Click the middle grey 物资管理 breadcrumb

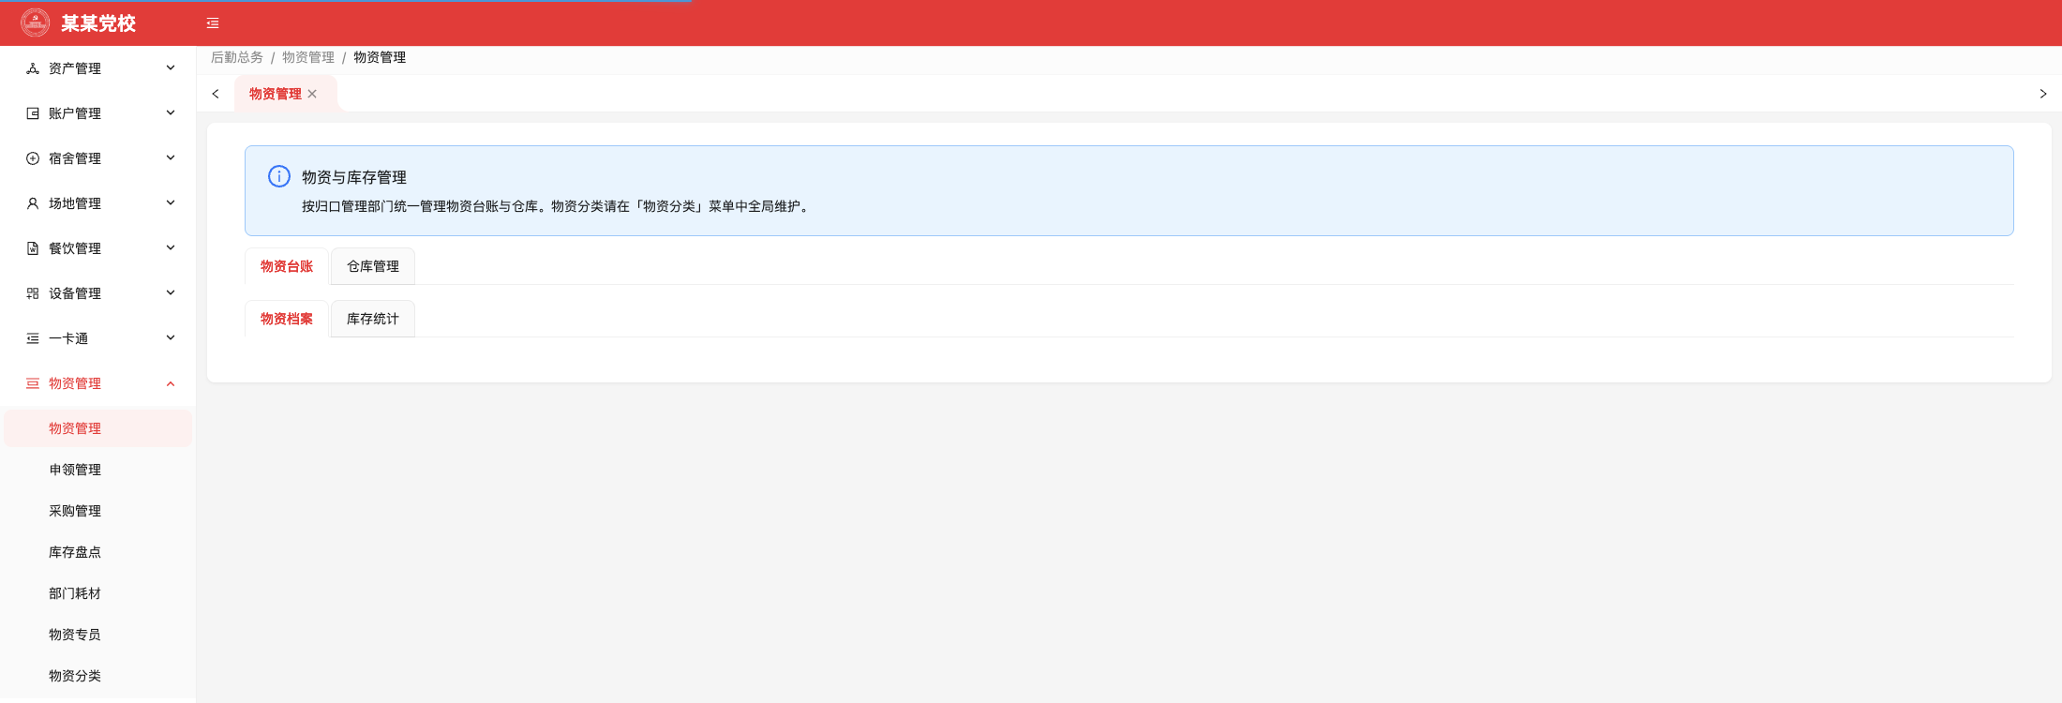point(308,57)
